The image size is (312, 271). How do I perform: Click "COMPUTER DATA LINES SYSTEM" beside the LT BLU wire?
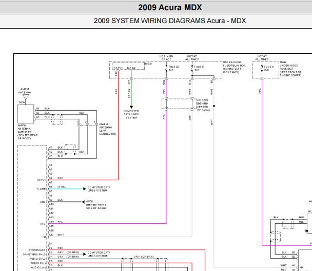coord(99,189)
